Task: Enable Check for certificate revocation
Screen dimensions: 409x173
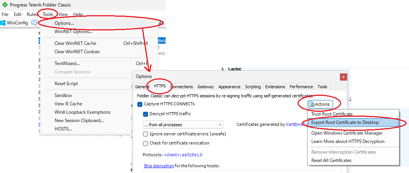Action: [145, 143]
